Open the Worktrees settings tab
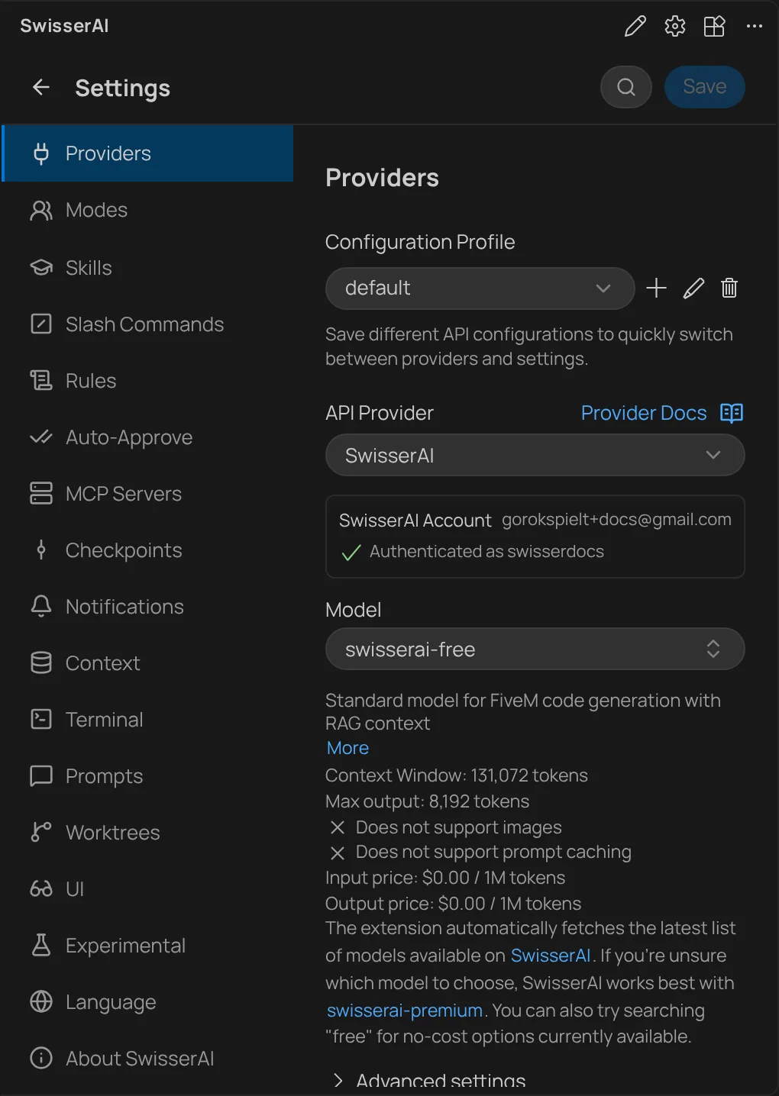779x1096 pixels. [x=148, y=833]
